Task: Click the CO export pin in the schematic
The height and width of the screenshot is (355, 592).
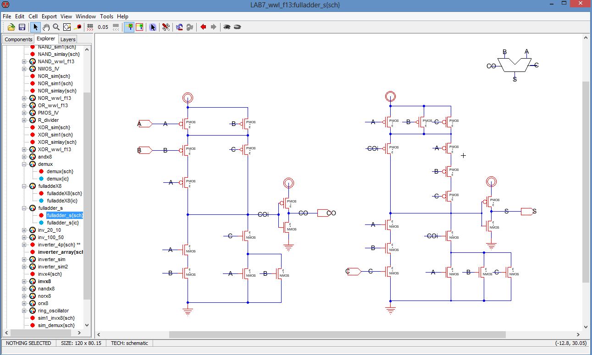Action: pos(323,213)
